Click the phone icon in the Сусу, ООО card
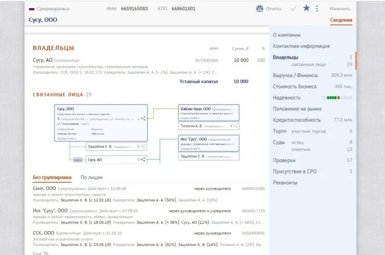 click(x=59, y=124)
